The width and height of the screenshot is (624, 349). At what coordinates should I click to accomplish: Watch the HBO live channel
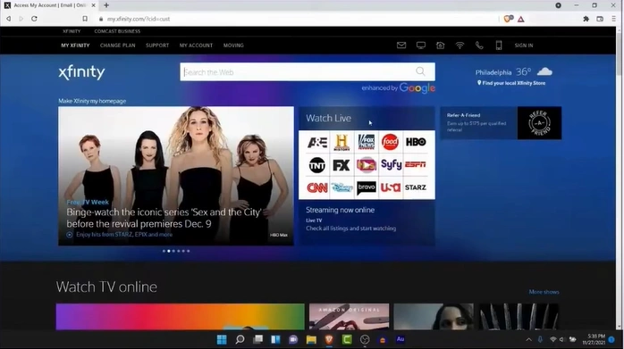pyautogui.click(x=416, y=142)
